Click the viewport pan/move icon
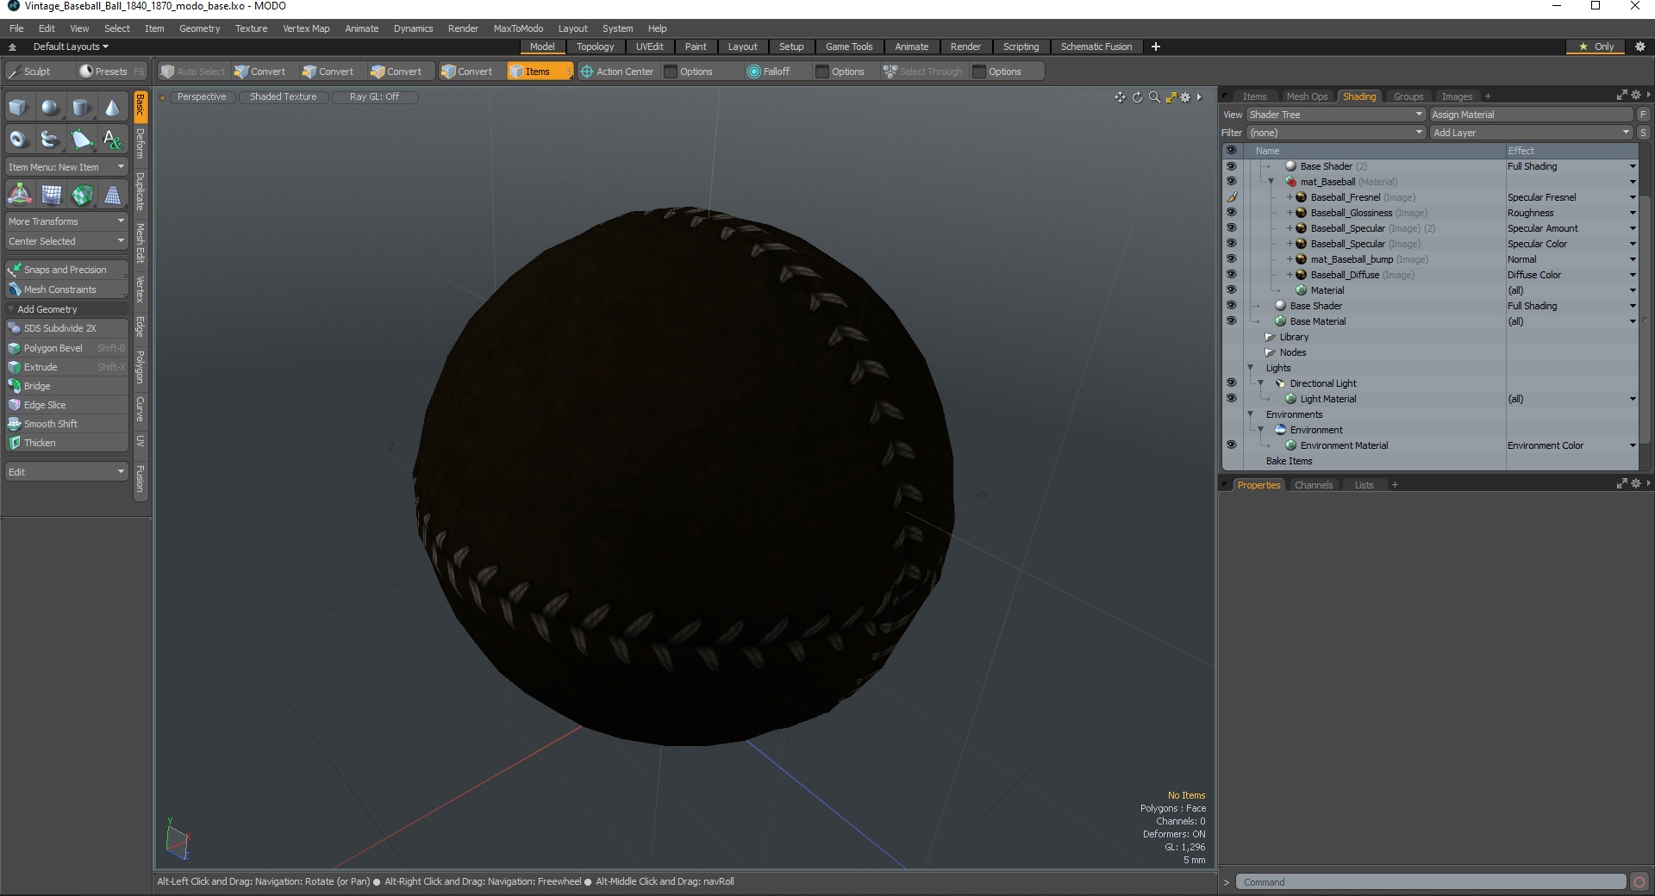 pyautogui.click(x=1120, y=97)
